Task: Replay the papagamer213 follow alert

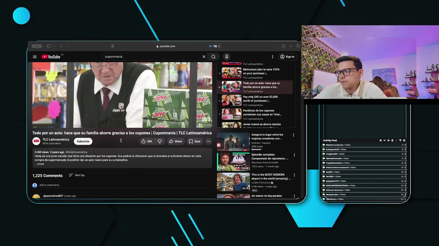Action: tap(405, 181)
